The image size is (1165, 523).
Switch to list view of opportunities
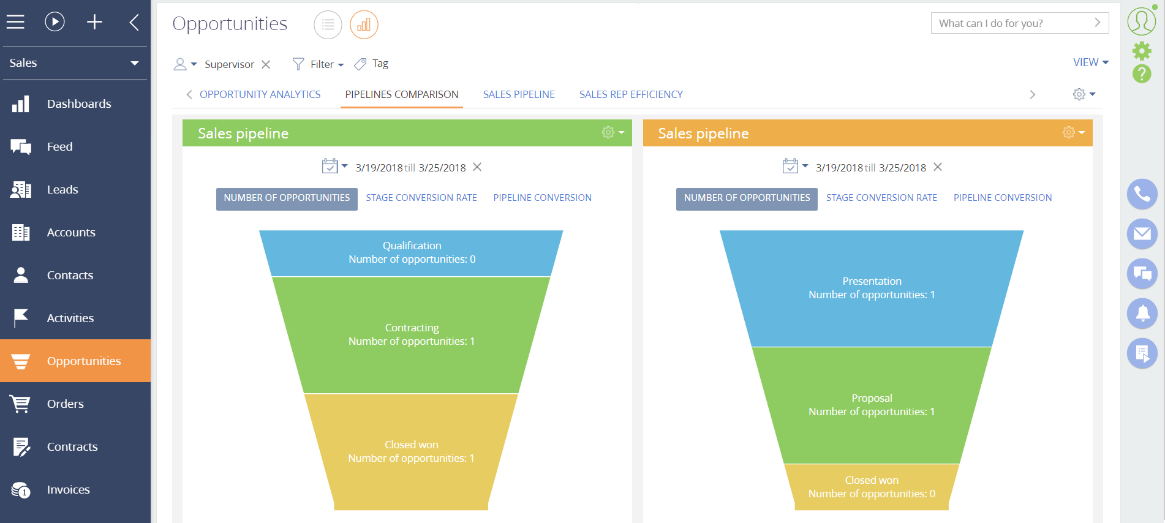click(x=328, y=24)
